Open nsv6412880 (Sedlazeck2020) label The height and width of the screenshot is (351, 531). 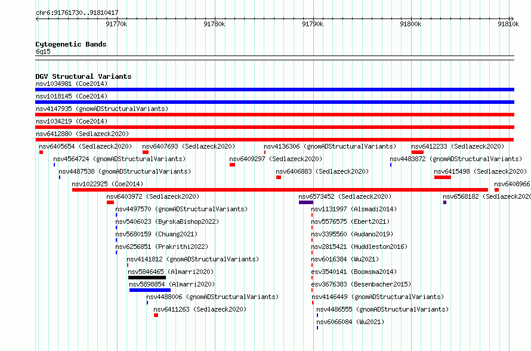tap(82, 134)
